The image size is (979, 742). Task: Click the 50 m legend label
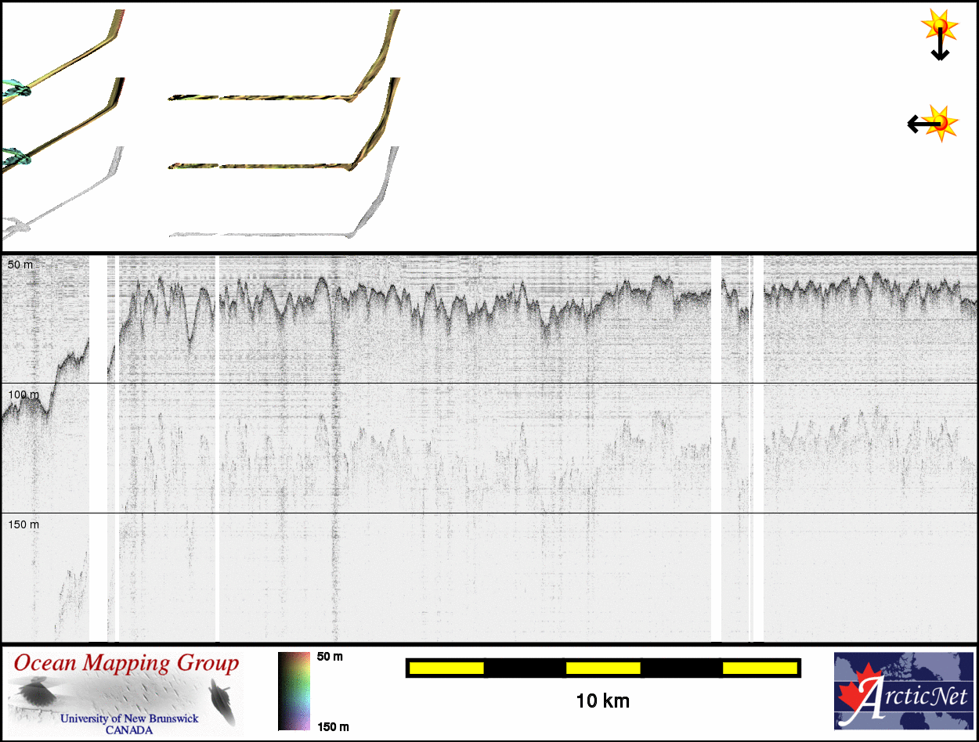330,657
